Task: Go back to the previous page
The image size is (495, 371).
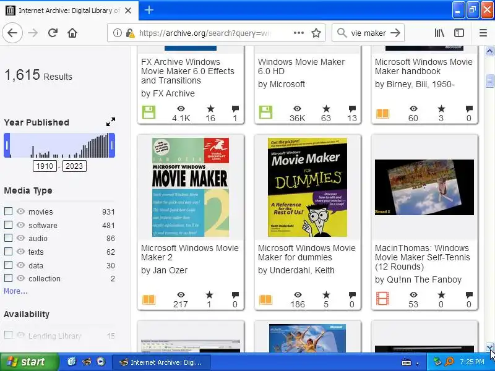Action: pyautogui.click(x=12, y=33)
